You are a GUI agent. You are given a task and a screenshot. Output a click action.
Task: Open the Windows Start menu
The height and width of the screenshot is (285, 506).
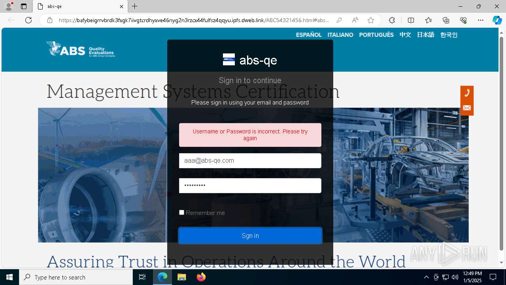[x=9, y=277]
